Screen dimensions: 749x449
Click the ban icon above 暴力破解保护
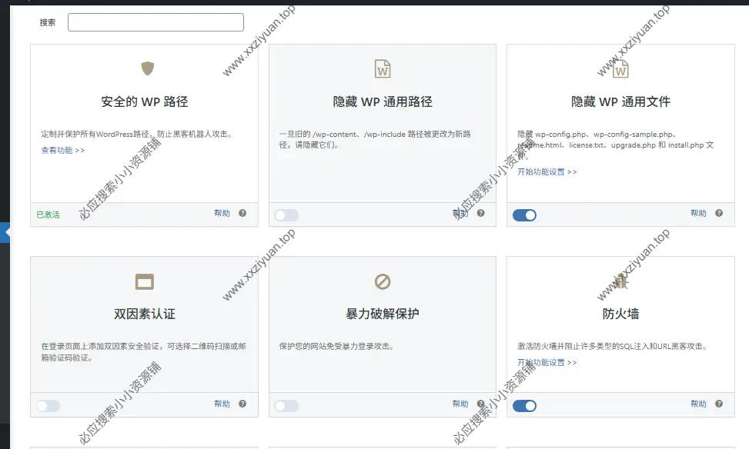(383, 281)
